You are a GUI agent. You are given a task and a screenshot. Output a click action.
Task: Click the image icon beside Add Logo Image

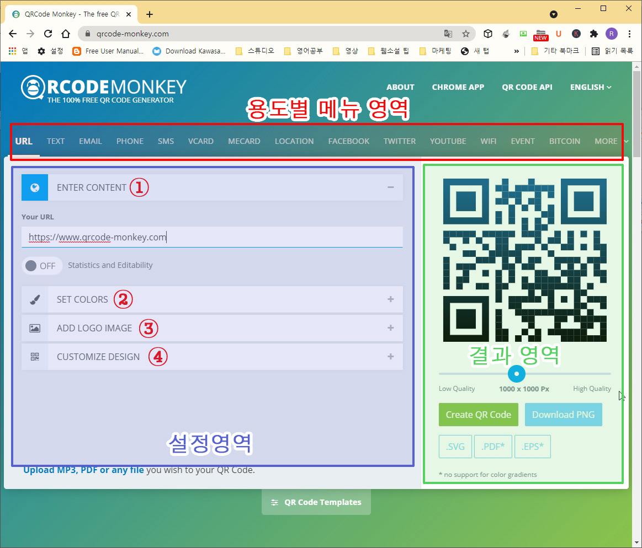point(35,328)
